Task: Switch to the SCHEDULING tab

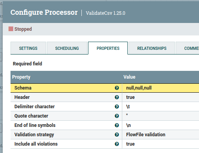Action: 67,48
